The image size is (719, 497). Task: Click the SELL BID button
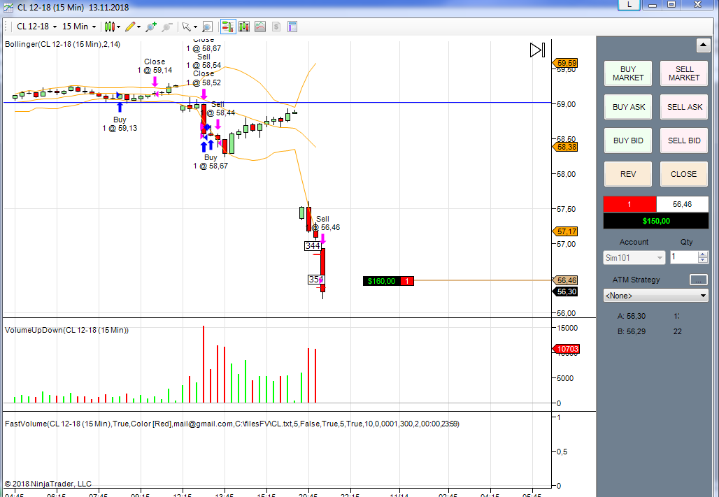(x=684, y=141)
